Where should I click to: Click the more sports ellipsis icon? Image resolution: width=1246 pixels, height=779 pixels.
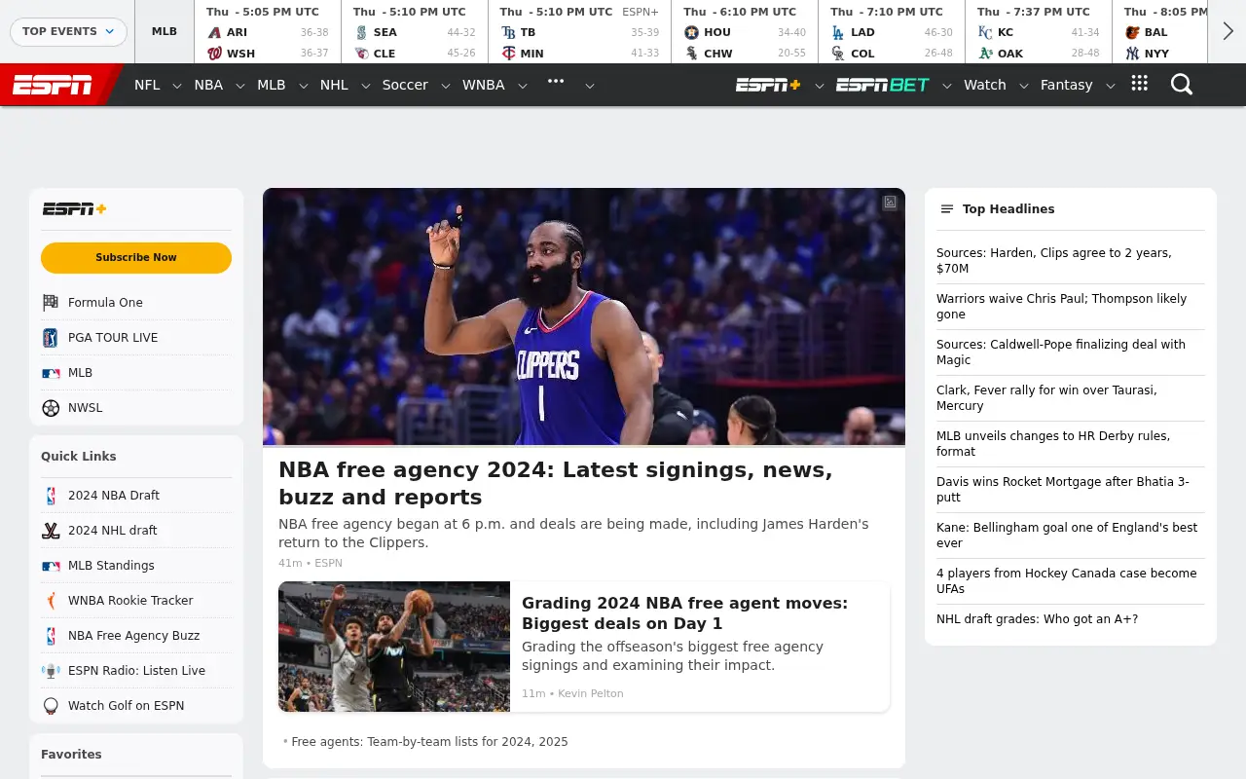click(x=556, y=82)
